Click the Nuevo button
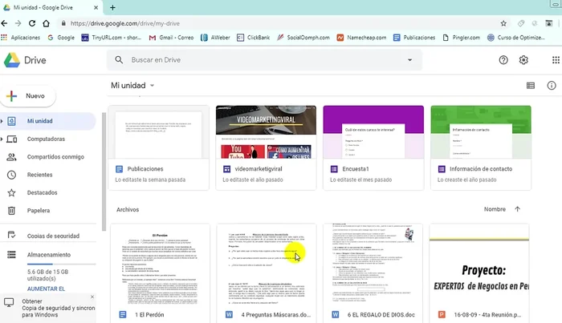The width and height of the screenshot is (562, 323). [x=28, y=96]
